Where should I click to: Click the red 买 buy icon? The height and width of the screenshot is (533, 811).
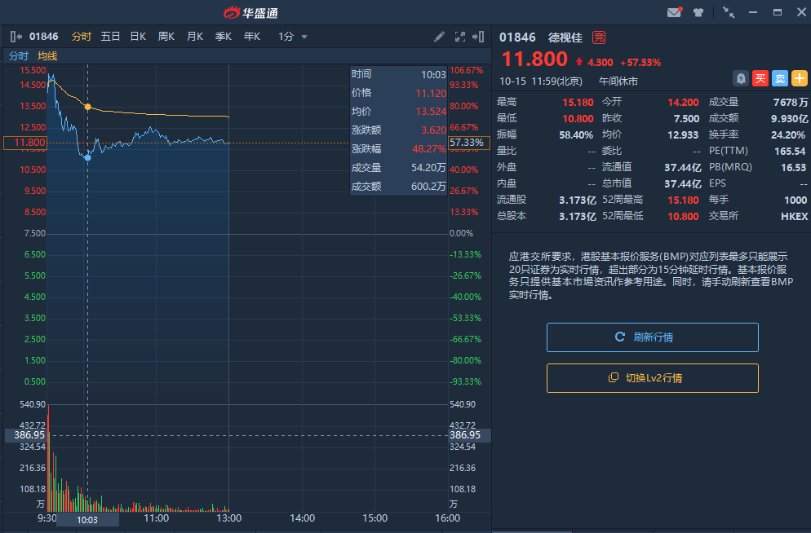click(x=760, y=78)
